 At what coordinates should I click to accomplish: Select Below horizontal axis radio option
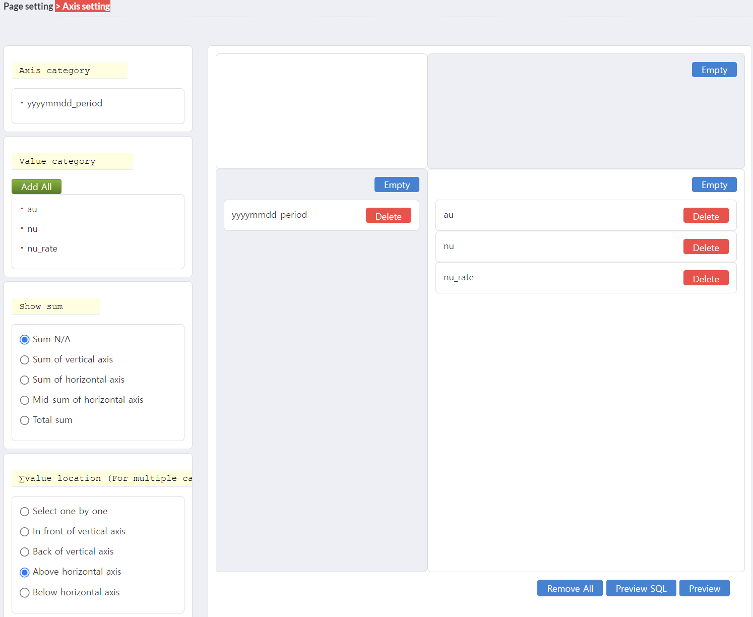point(24,593)
